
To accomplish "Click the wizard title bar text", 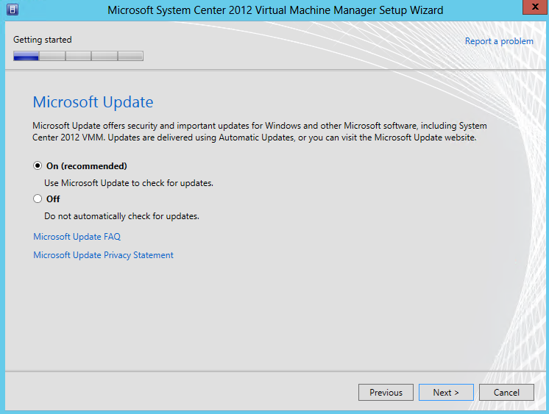I will pos(275,10).
